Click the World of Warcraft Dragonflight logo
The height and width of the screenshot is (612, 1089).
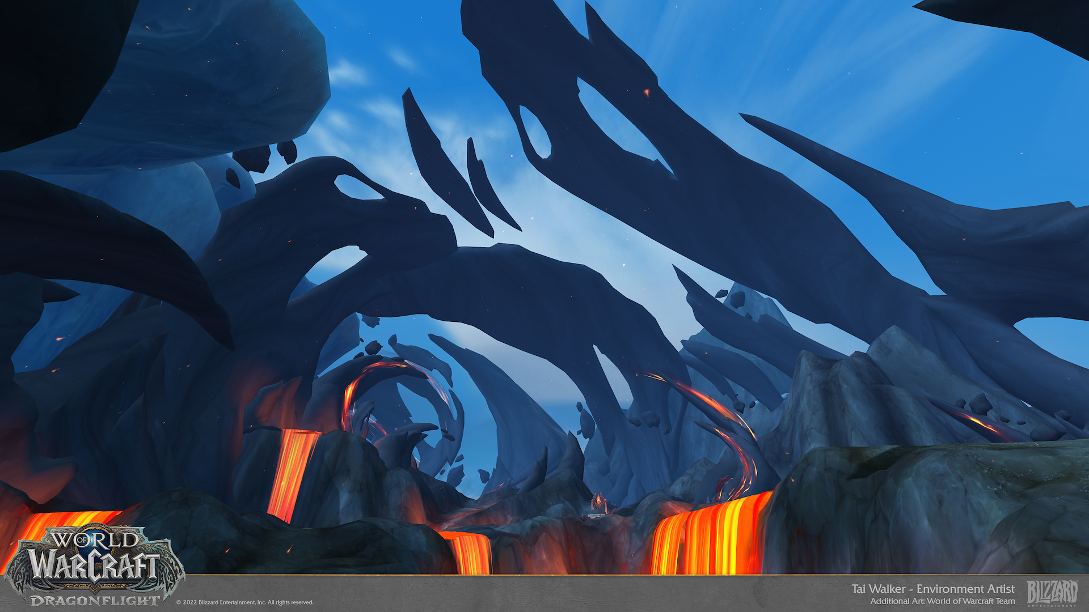pos(94,566)
